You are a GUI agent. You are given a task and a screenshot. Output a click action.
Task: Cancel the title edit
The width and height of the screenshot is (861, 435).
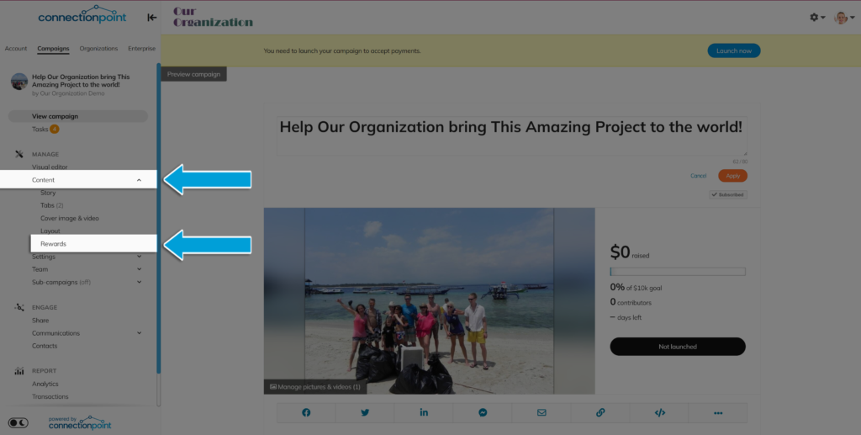pos(699,176)
